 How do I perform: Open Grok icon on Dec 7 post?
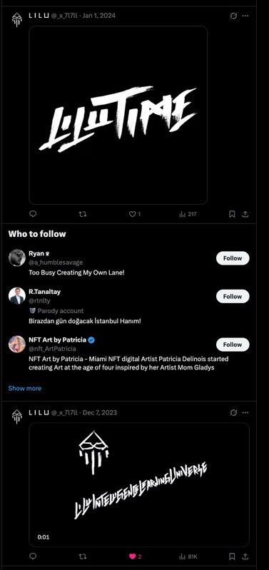point(234,412)
